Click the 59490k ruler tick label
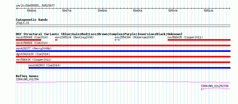 coord(138,11)
